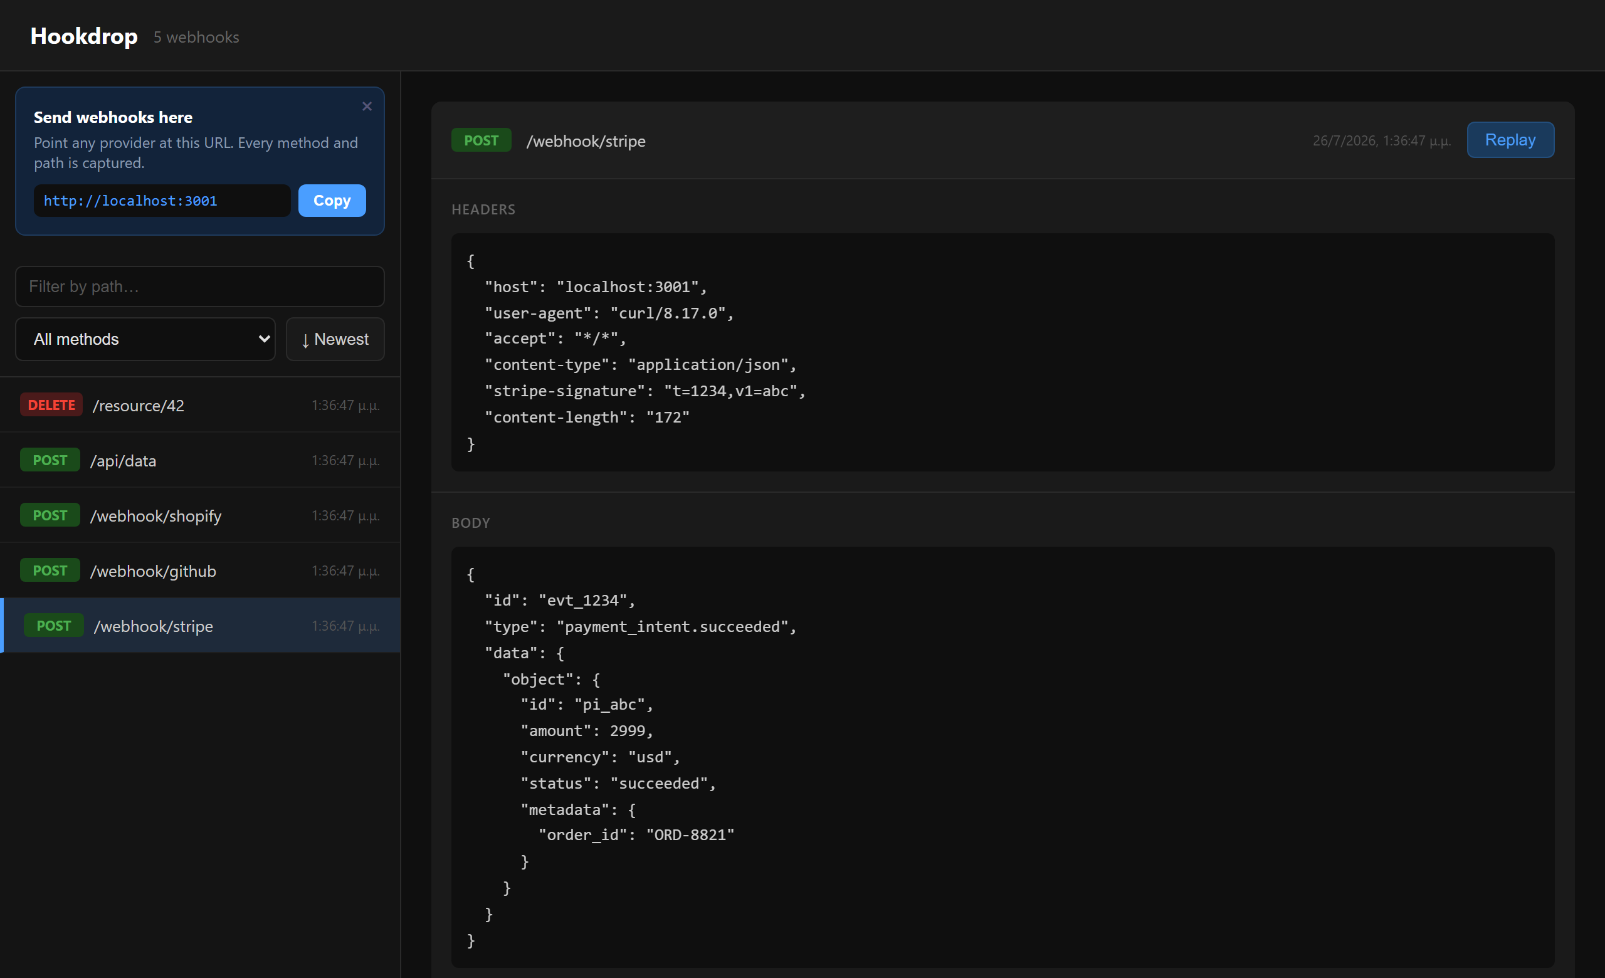The image size is (1605, 978).
Task: Replay the stripe webhook request
Action: [1510, 140]
